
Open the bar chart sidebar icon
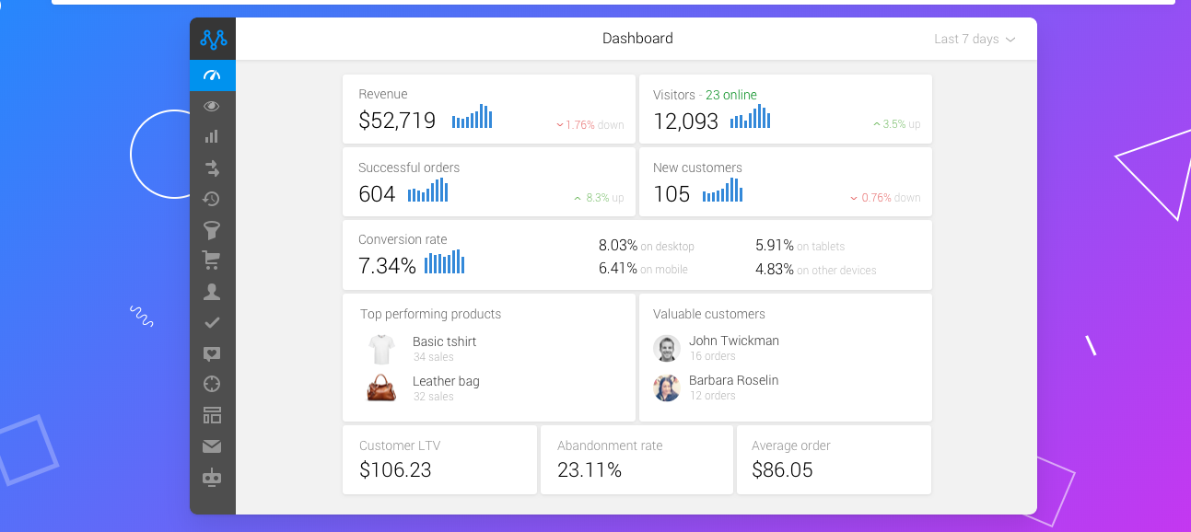pos(212,136)
